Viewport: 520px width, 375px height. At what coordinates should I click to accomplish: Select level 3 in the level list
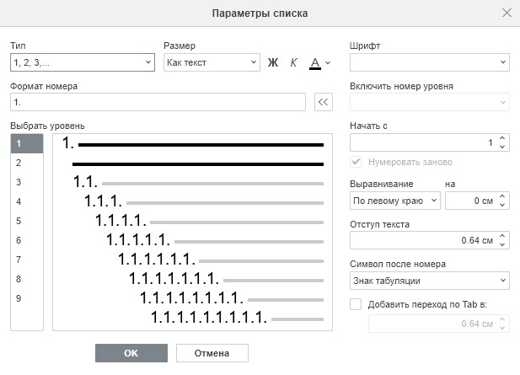[27, 182]
